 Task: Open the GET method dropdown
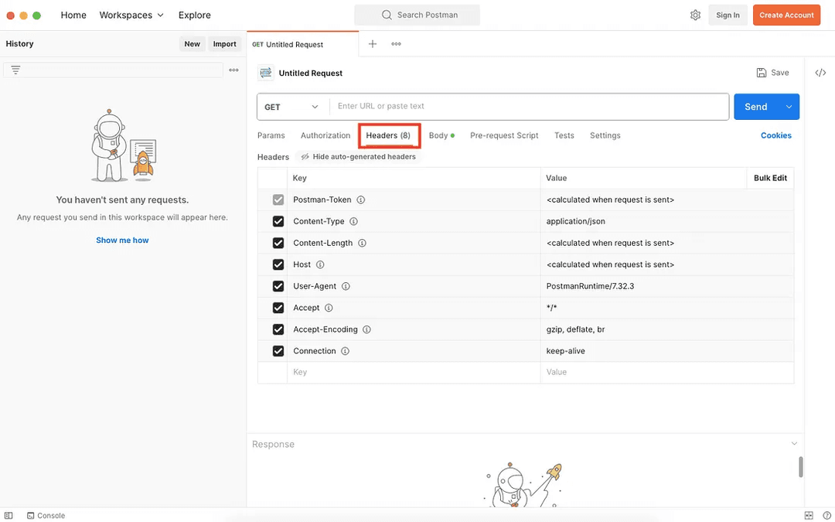pos(291,107)
